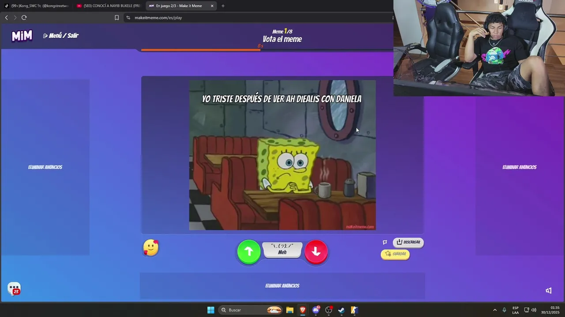Open Discord from taskbar
The height and width of the screenshot is (317, 565).
pyautogui.click(x=316, y=310)
